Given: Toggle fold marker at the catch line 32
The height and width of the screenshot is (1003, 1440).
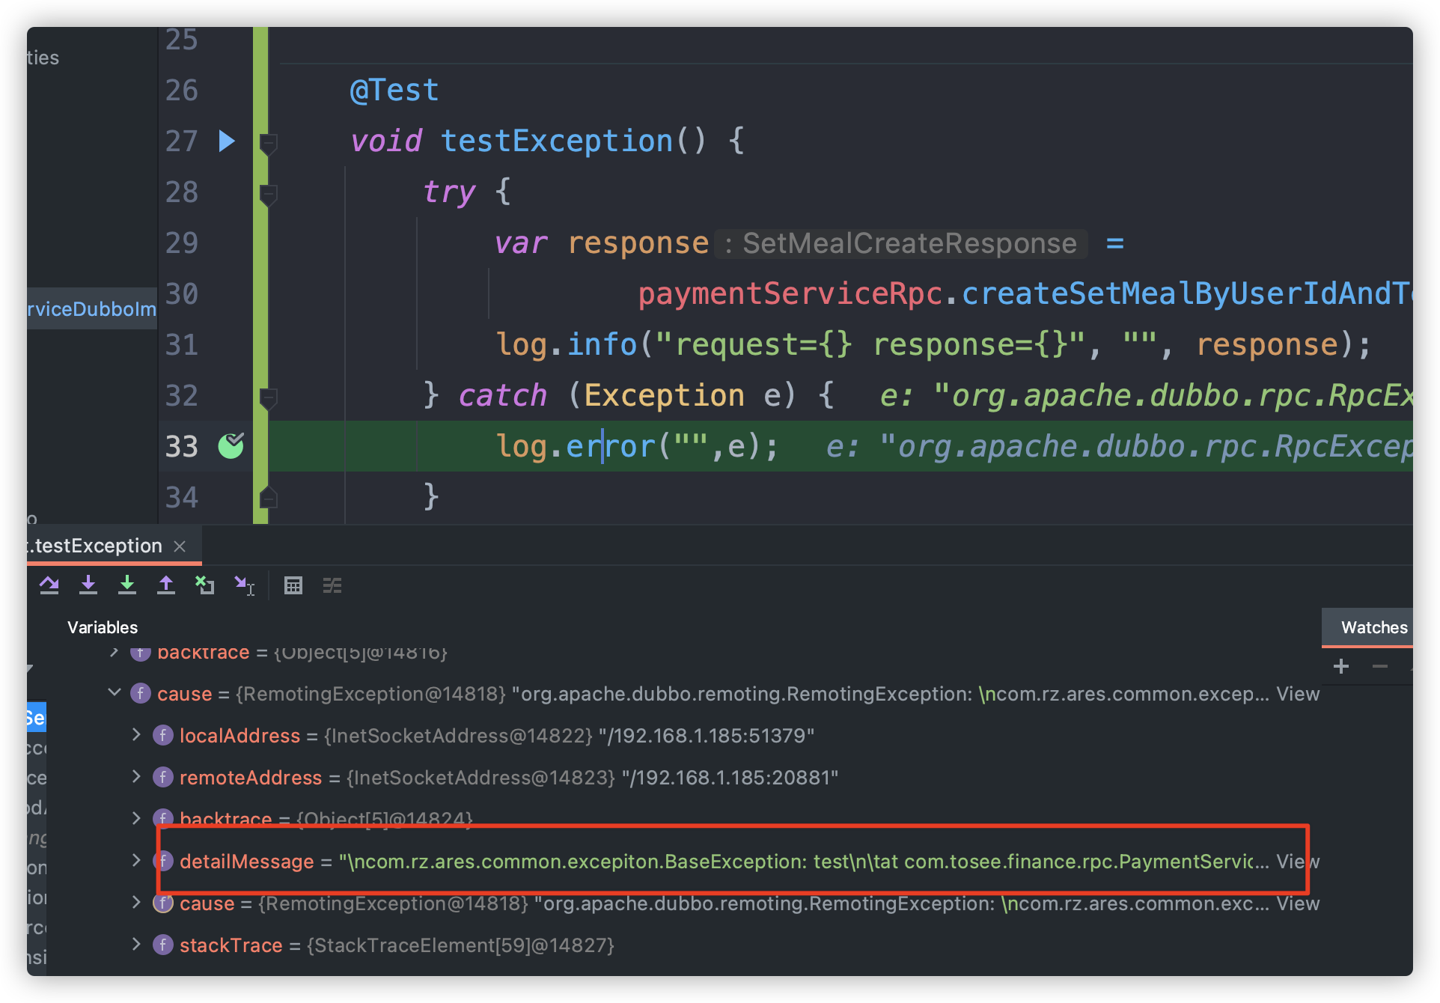Looking at the screenshot, I should 268,397.
